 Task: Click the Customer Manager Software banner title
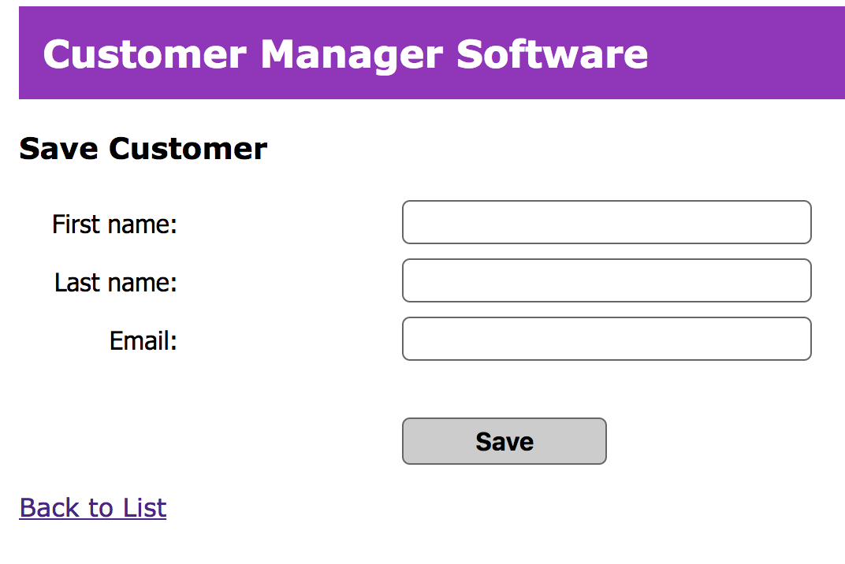(345, 54)
